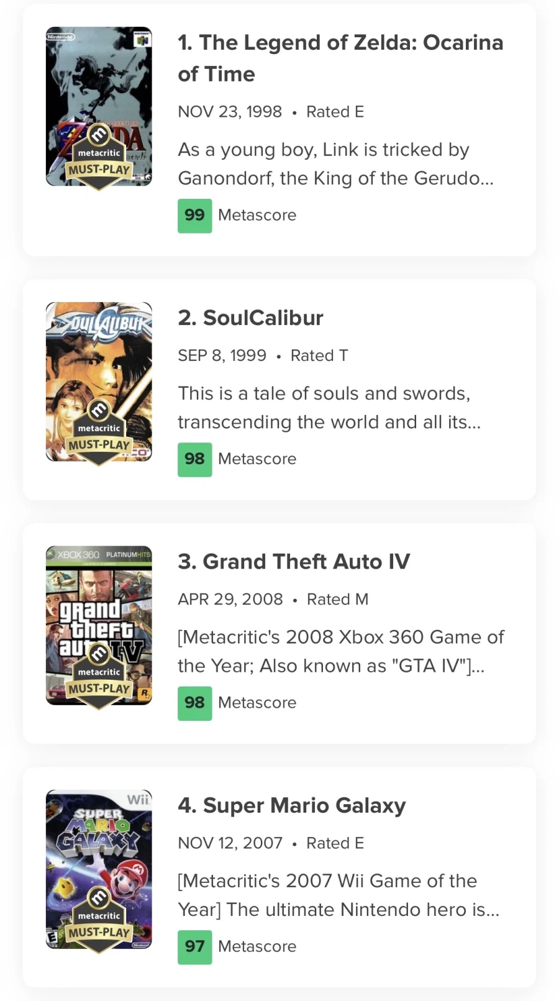Click the green 99 Metascore box
Image resolution: width=559 pixels, height=1001 pixels.
(x=194, y=216)
